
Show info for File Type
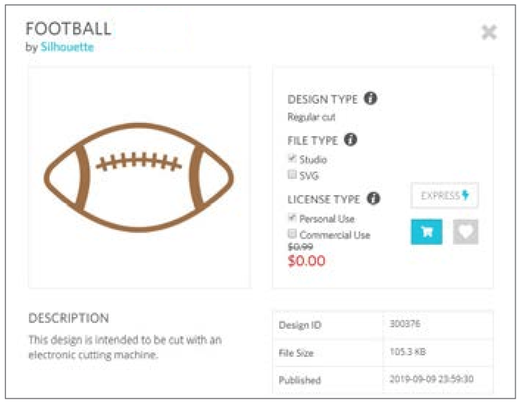[x=350, y=140]
